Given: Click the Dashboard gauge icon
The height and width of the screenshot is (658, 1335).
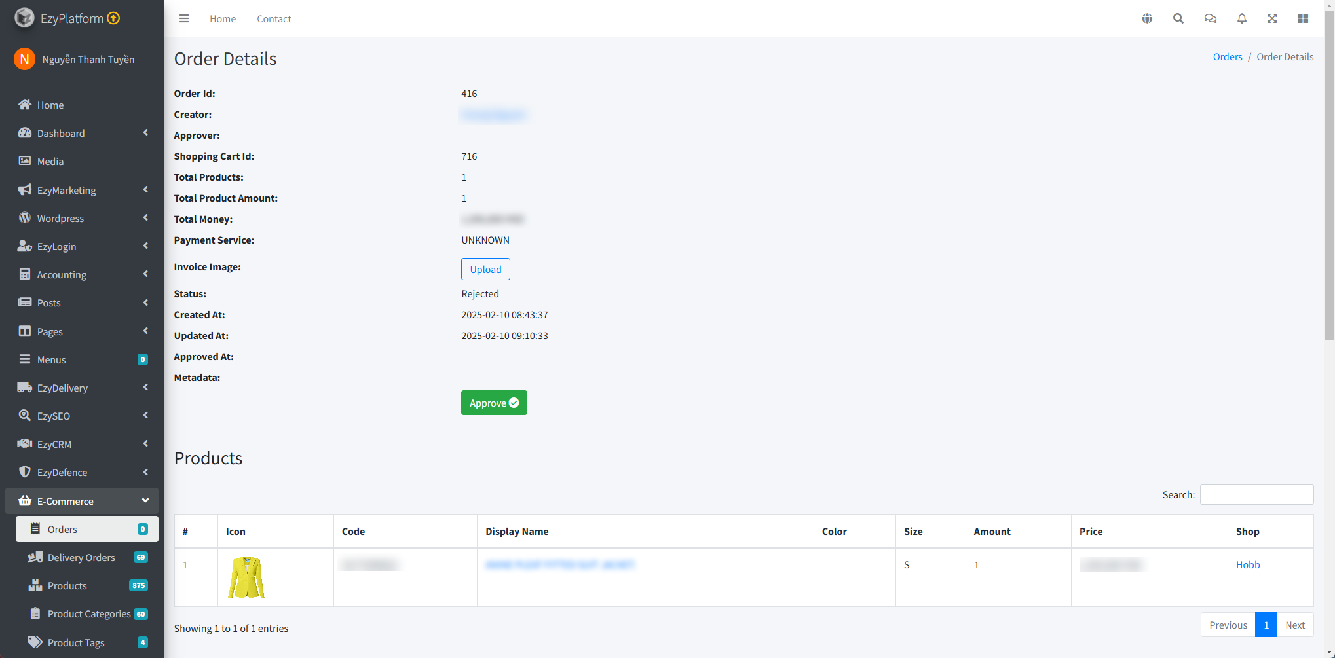Looking at the screenshot, I should pyautogui.click(x=25, y=133).
